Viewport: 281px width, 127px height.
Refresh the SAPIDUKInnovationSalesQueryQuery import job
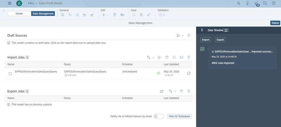189,73
